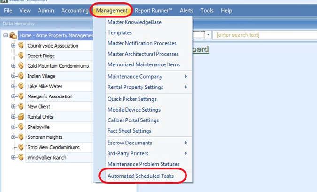The height and width of the screenshot is (192, 317).
Task: Open the Accounting menu
Action: pyautogui.click(x=75, y=10)
